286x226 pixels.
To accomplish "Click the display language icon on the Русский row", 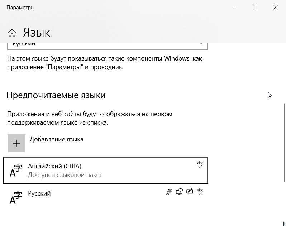I will pyautogui.click(x=169, y=192).
